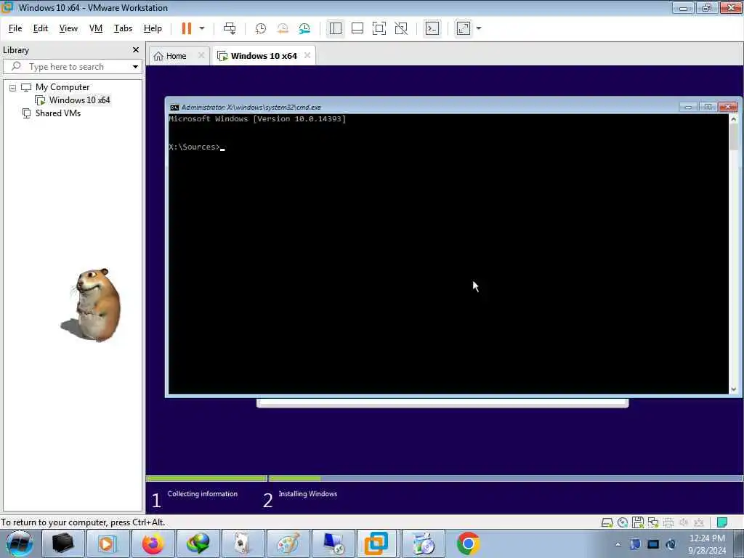
Task: Click the orange Suspend VM pause icon
Action: point(187,28)
